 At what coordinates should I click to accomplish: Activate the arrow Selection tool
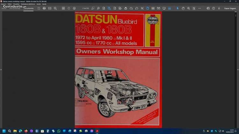(x=177, y=8)
